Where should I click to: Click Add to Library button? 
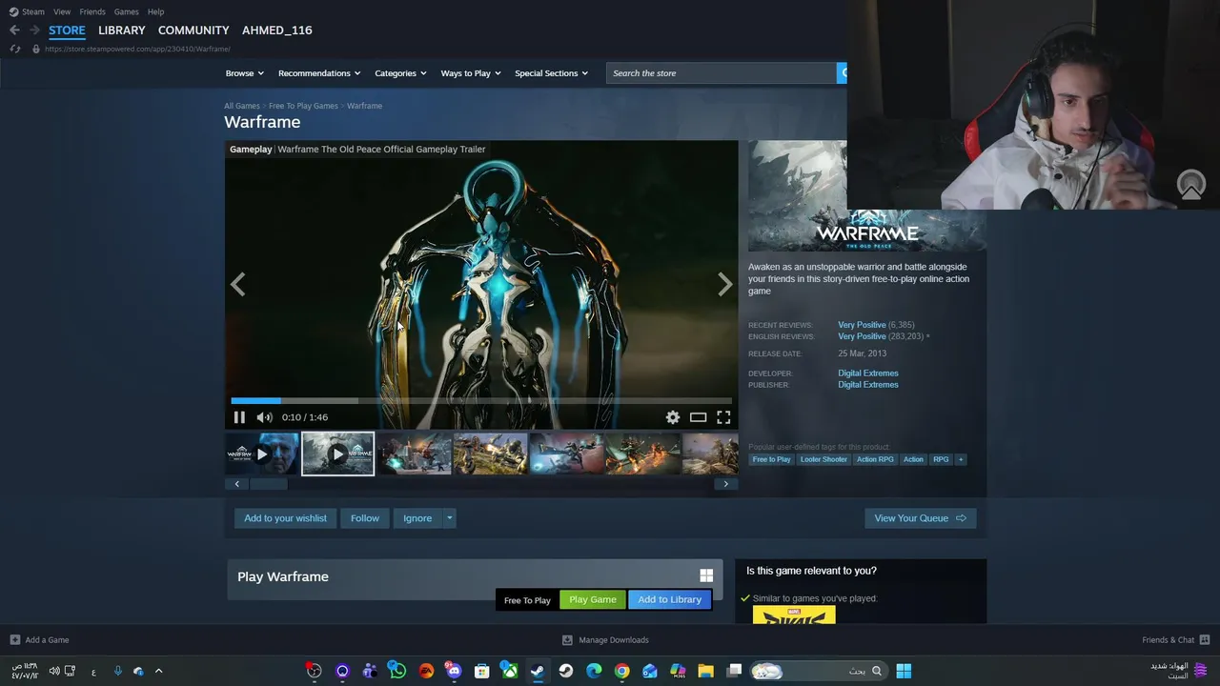pos(669,599)
